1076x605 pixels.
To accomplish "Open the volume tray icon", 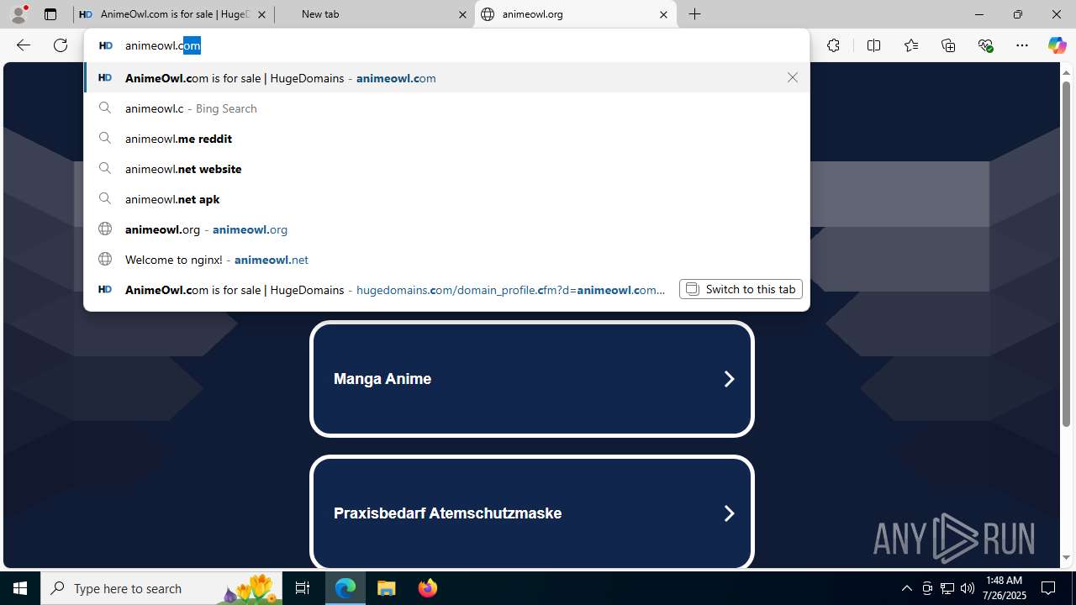I will (967, 588).
